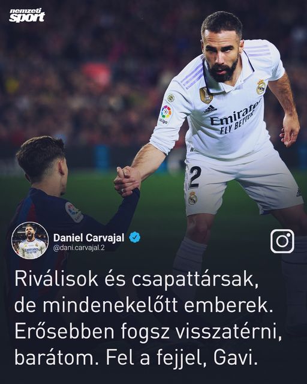The width and height of the screenshot is (307, 384).
Task: Select the Emirates Fly Better sponsor text
Action: pos(234,119)
